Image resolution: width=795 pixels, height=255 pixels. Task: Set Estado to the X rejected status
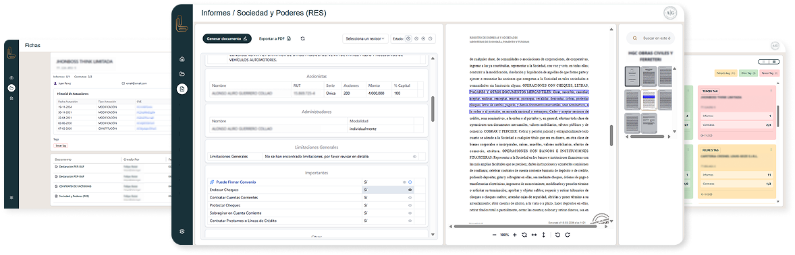pos(423,38)
